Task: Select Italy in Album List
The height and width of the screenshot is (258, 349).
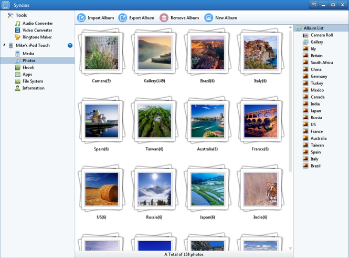Action: click(311, 159)
